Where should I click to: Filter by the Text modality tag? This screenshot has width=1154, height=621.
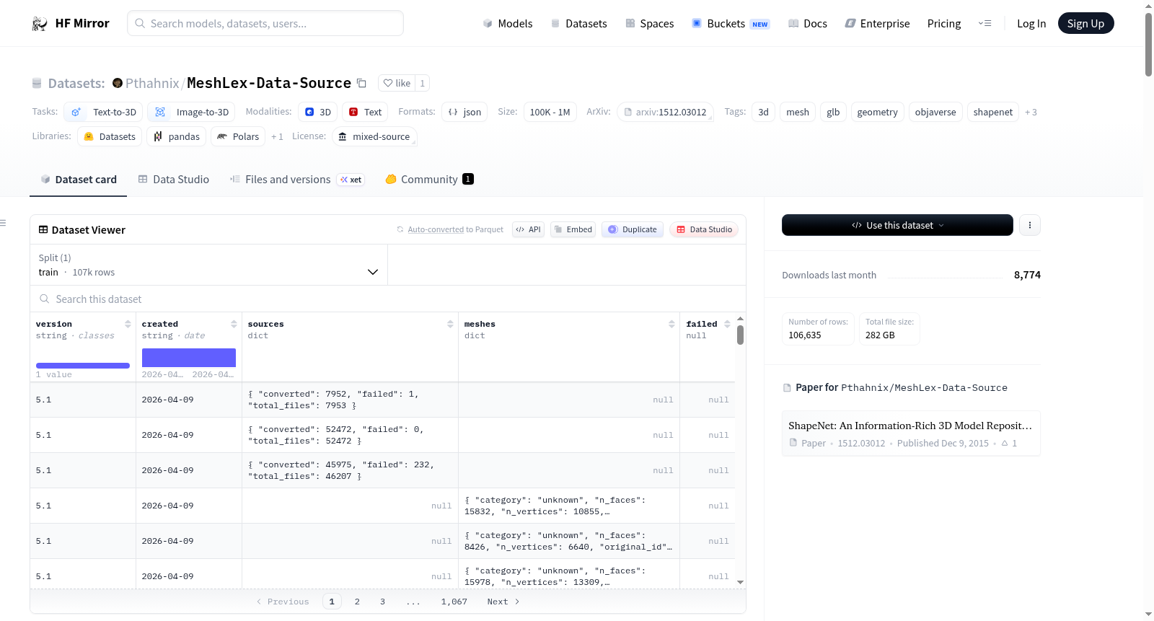(365, 112)
